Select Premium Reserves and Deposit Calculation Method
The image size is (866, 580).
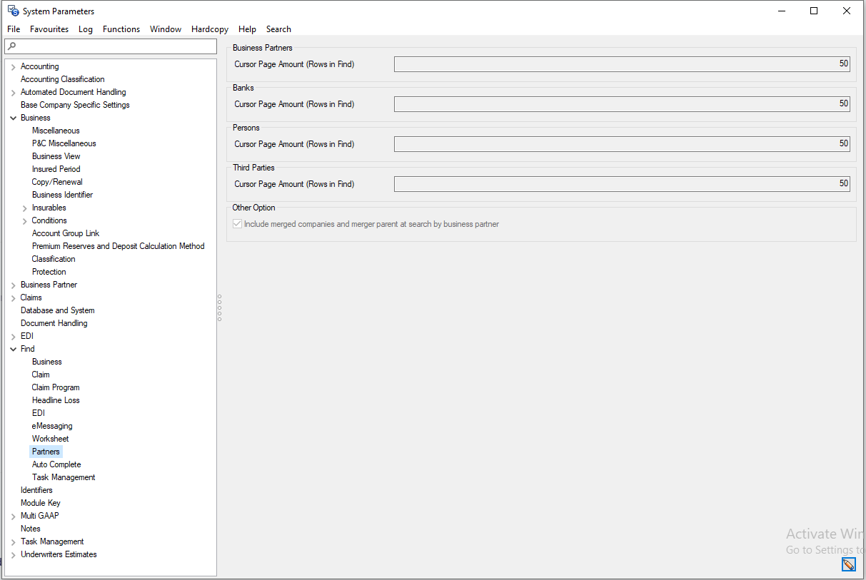click(x=118, y=246)
